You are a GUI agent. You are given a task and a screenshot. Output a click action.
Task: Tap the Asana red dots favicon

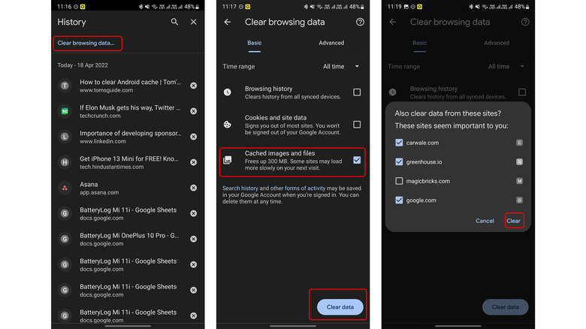point(65,188)
